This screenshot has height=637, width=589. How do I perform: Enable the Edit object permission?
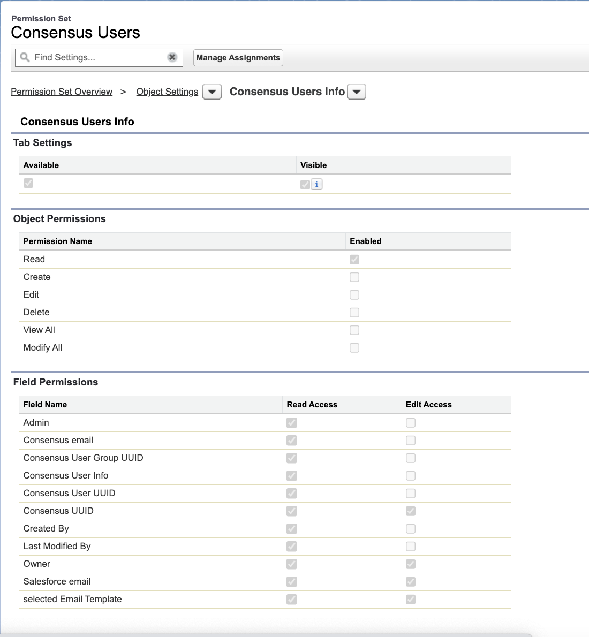(x=354, y=295)
